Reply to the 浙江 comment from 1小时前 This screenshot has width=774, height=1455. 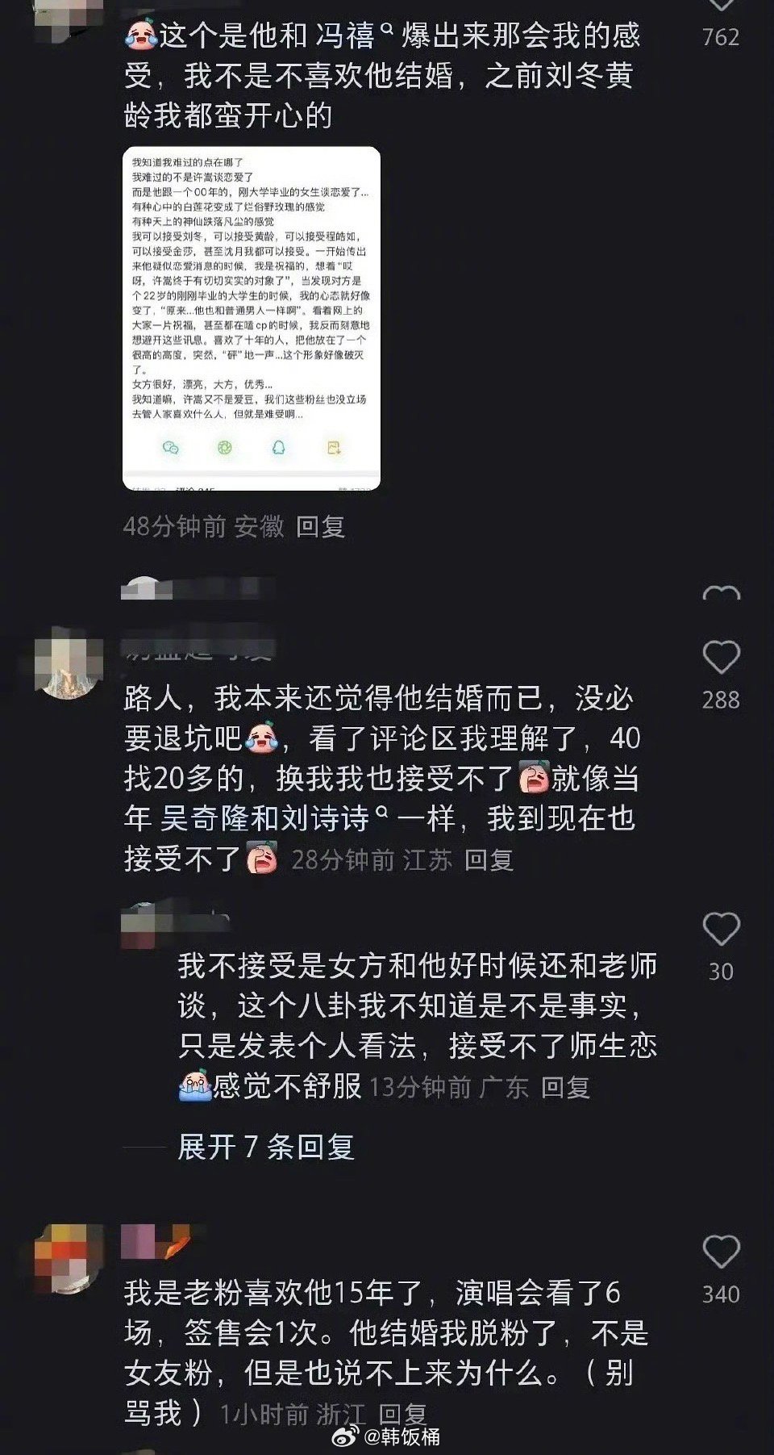tap(402, 1414)
